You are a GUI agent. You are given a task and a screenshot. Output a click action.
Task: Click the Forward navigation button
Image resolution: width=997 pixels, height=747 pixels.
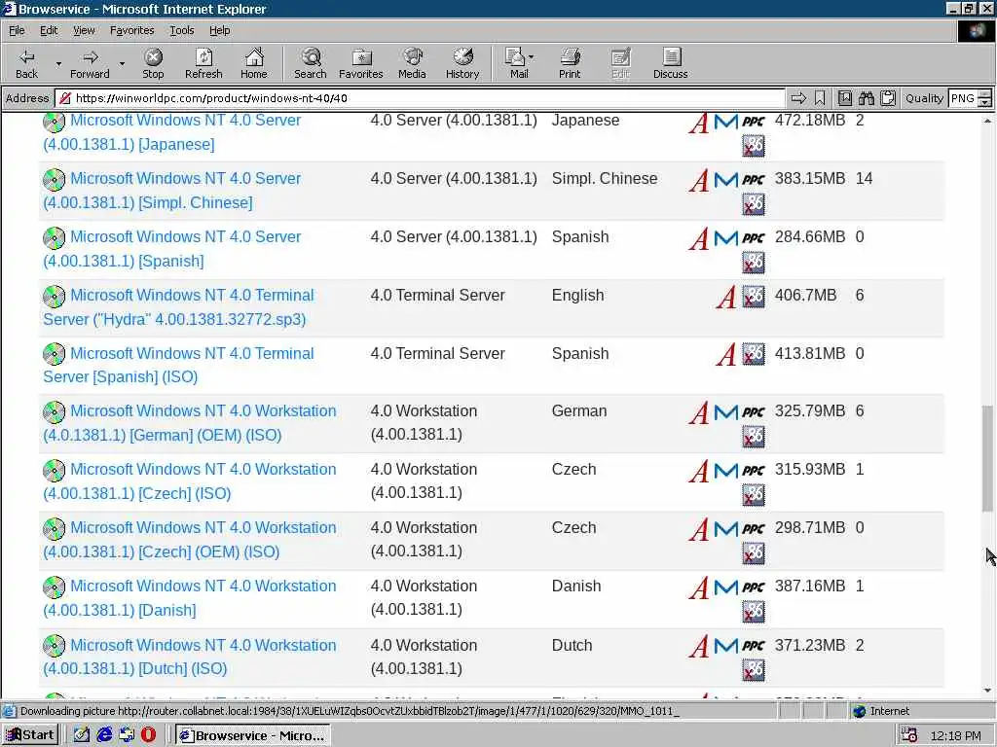point(90,63)
